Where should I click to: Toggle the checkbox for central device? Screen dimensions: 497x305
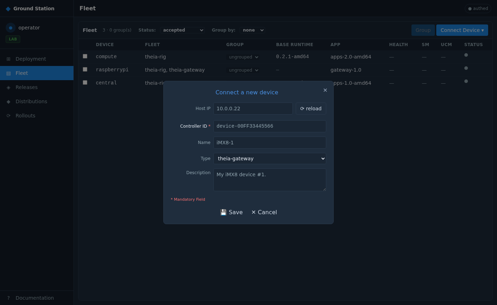(85, 82)
